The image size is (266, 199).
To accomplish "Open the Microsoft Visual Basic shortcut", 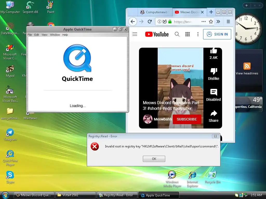I will 10,94.
